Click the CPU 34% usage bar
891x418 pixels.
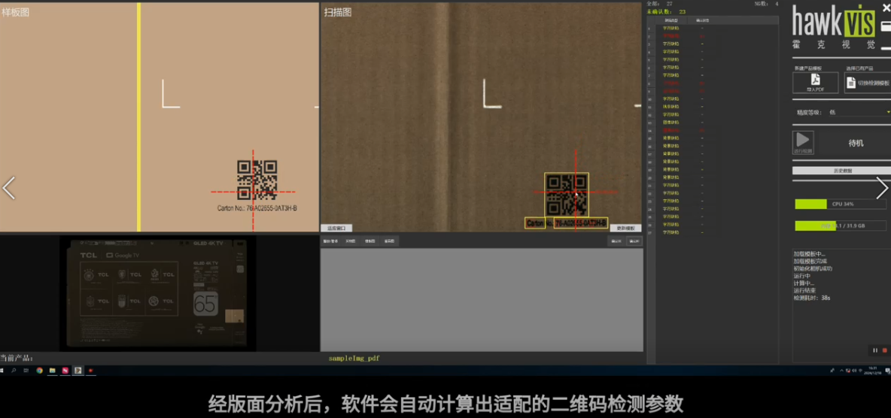(841, 204)
